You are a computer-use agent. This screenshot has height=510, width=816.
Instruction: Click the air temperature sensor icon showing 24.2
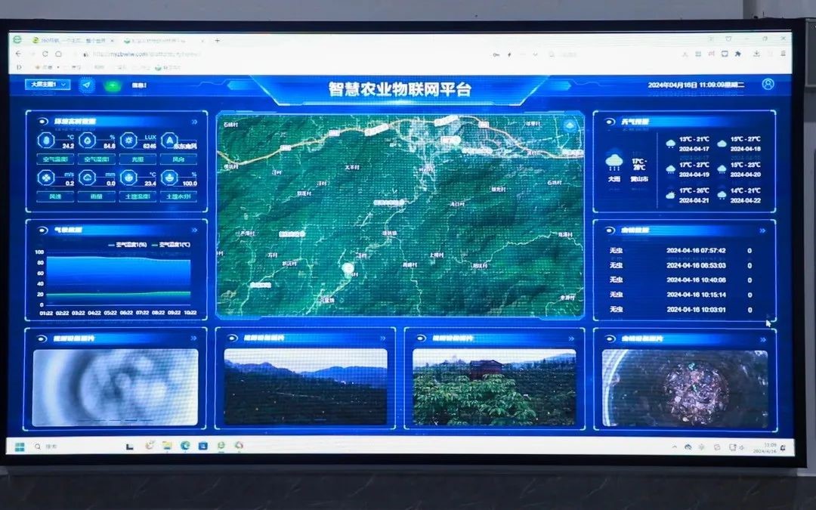46,140
